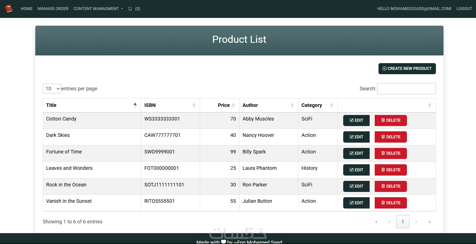Viewport: 476px width, 244px height.
Task: Delete the Dark Skies product
Action: click(391, 137)
